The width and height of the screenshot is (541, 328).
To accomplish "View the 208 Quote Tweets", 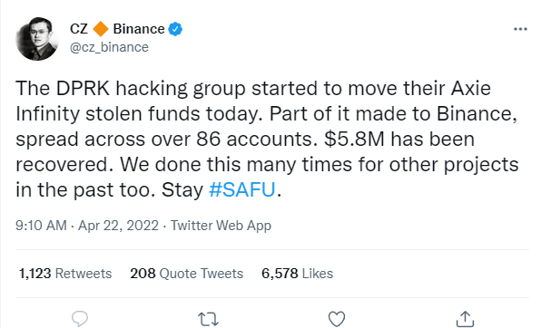I will tap(187, 274).
